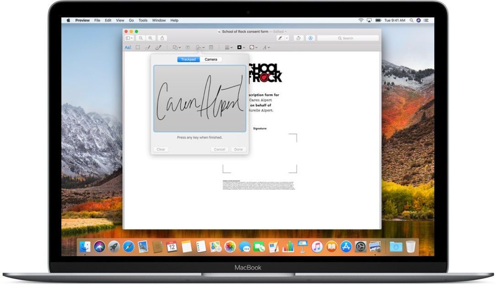Screen dimensions: 498x285
Task: Choose the Sketch pen tool
Action: coord(148,47)
